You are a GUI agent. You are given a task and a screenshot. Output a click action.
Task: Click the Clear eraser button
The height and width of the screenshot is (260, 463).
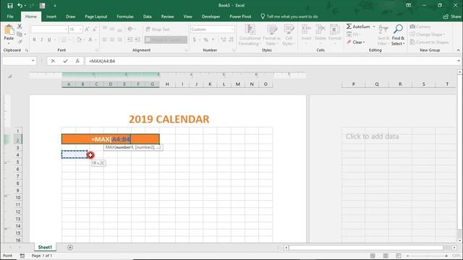(349, 42)
